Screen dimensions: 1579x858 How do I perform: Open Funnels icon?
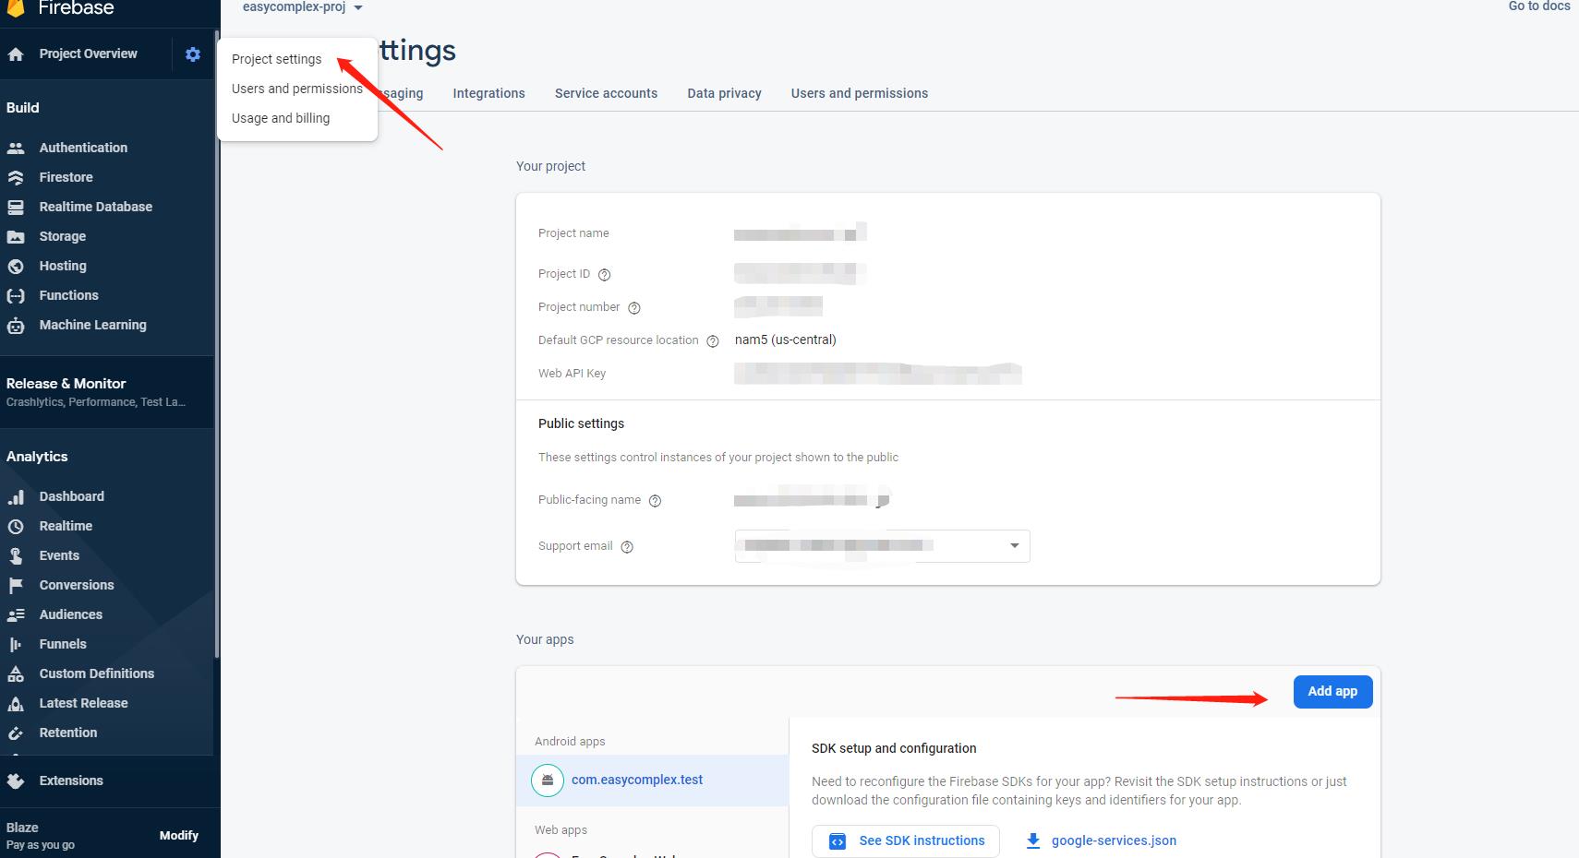coord(16,644)
